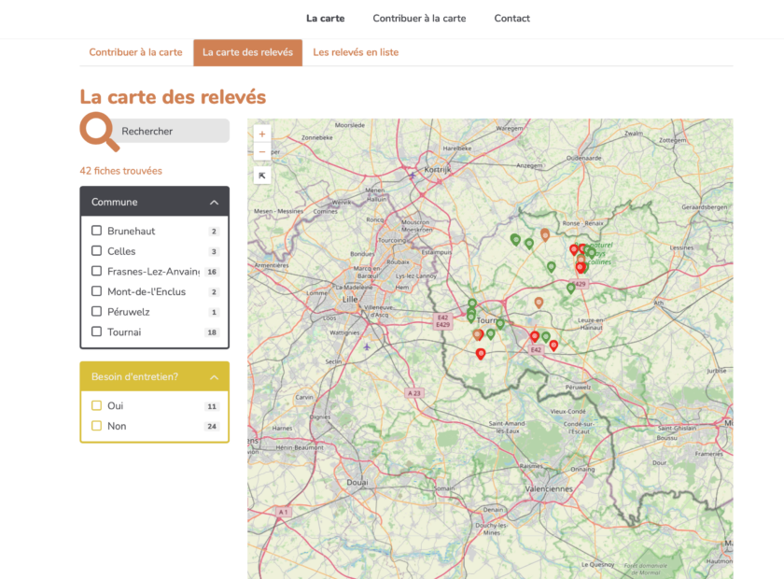Image resolution: width=784 pixels, height=579 pixels.
Task: Click green marker just below E429 label
Action: (570, 289)
